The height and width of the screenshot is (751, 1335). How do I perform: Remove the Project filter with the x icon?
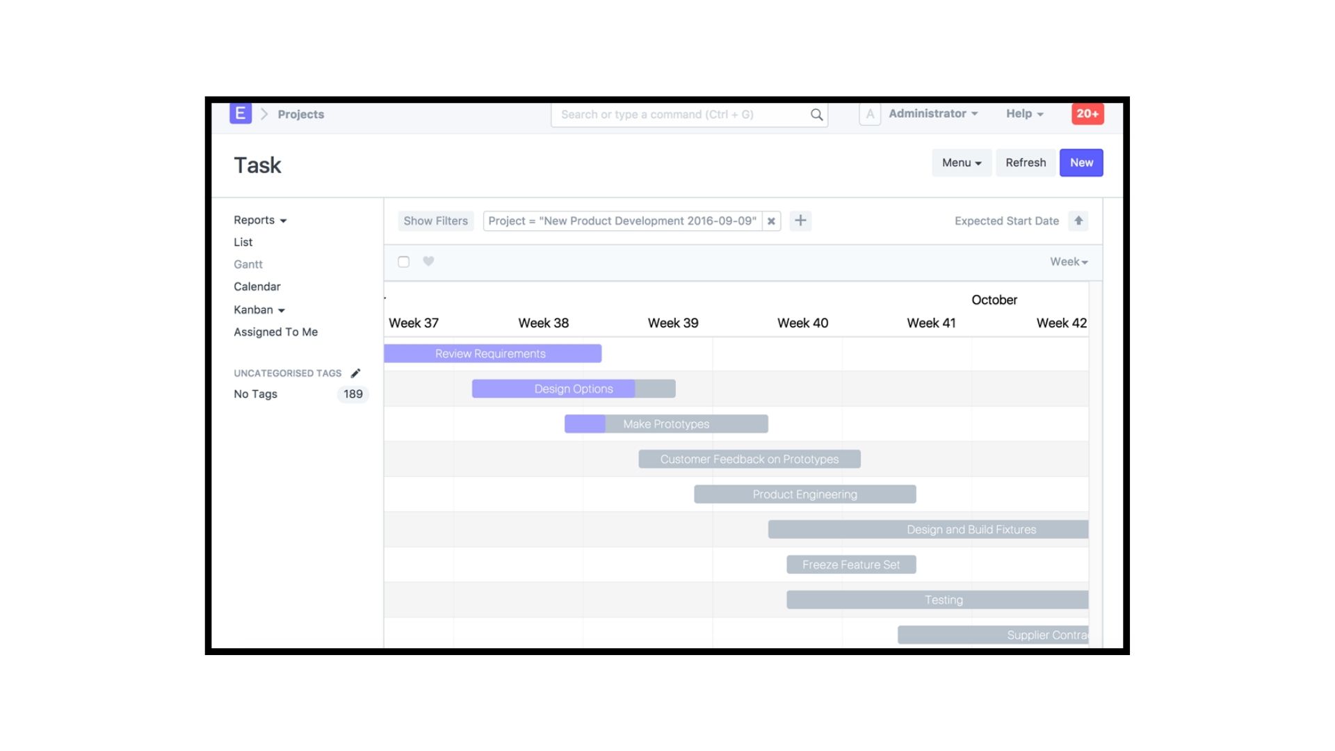point(772,221)
